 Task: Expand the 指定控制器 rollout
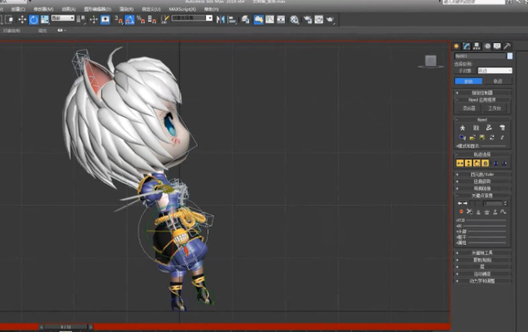point(481,93)
